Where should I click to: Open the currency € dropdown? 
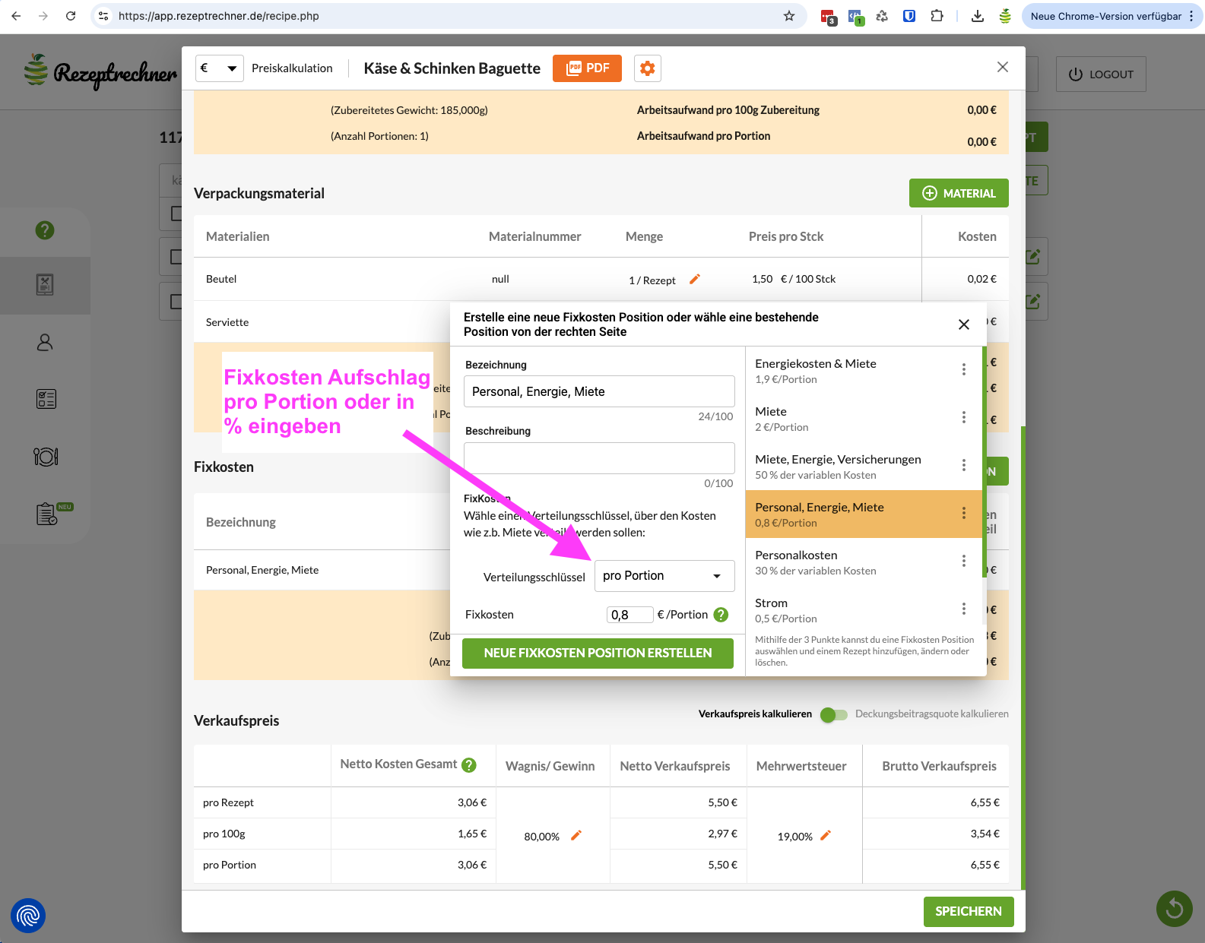(x=219, y=68)
